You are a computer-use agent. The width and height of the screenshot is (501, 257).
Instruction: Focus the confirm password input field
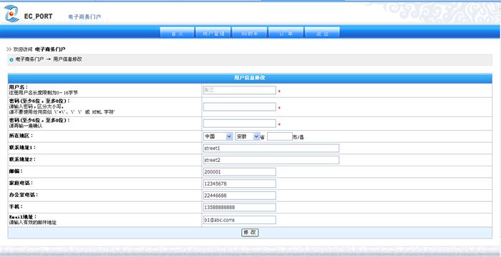click(240, 124)
